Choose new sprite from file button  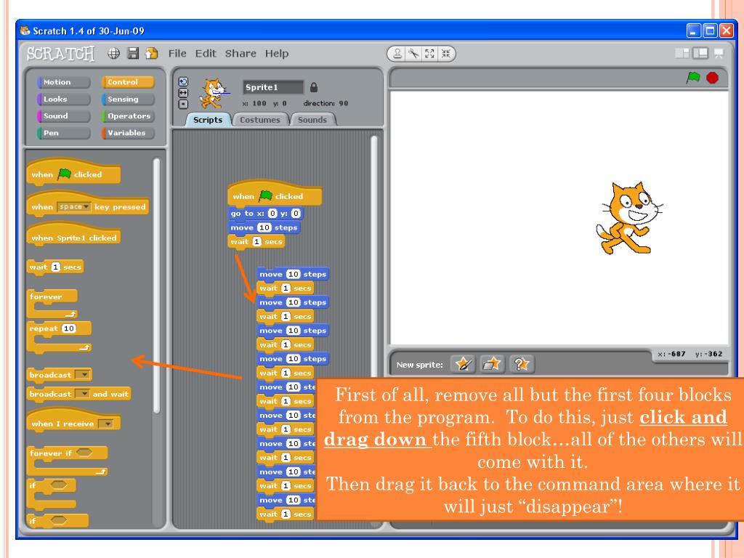coord(492,365)
